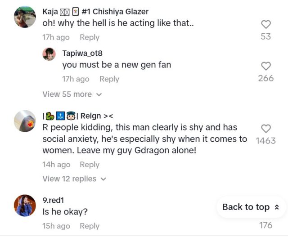This screenshot has height=237, width=288.
Task: Open 9.red1's profile picture
Action: [25, 206]
